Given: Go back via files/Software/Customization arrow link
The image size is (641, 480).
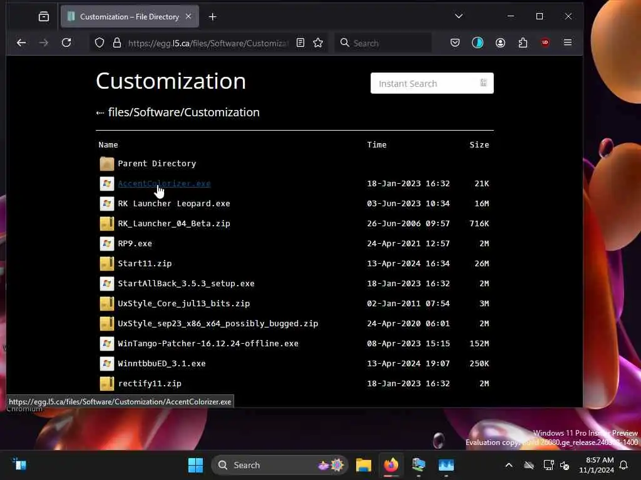Looking at the screenshot, I should pyautogui.click(x=178, y=112).
